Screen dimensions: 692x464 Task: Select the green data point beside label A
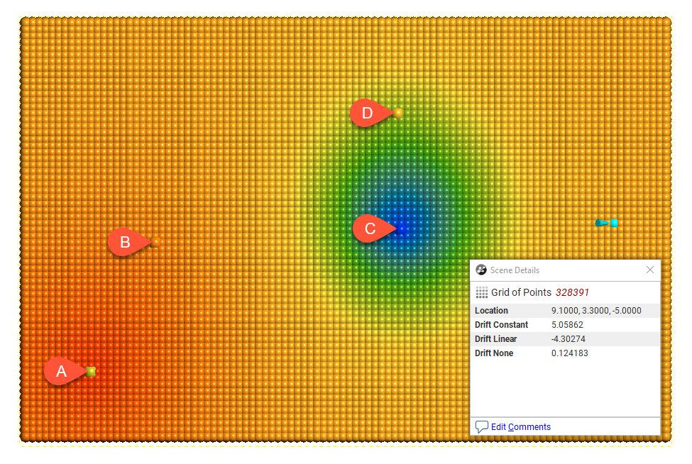(91, 371)
